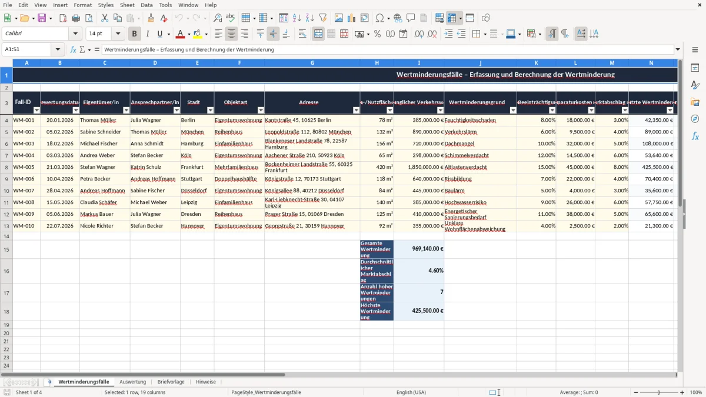Open Find and Replace

pos(218,18)
